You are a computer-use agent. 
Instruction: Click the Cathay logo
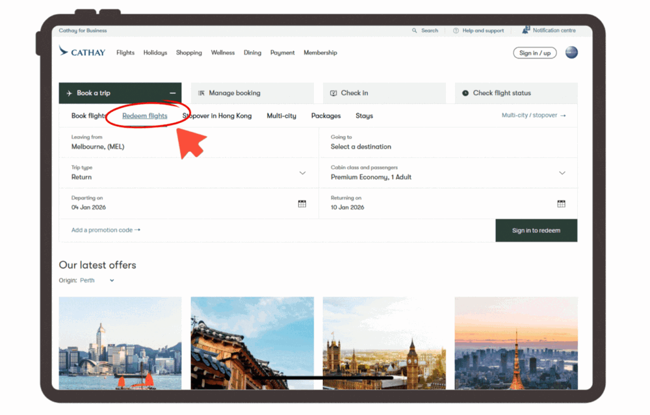point(82,52)
